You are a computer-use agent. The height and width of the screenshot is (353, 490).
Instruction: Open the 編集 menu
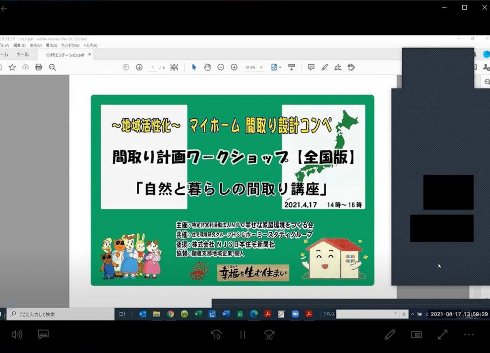click(19, 46)
